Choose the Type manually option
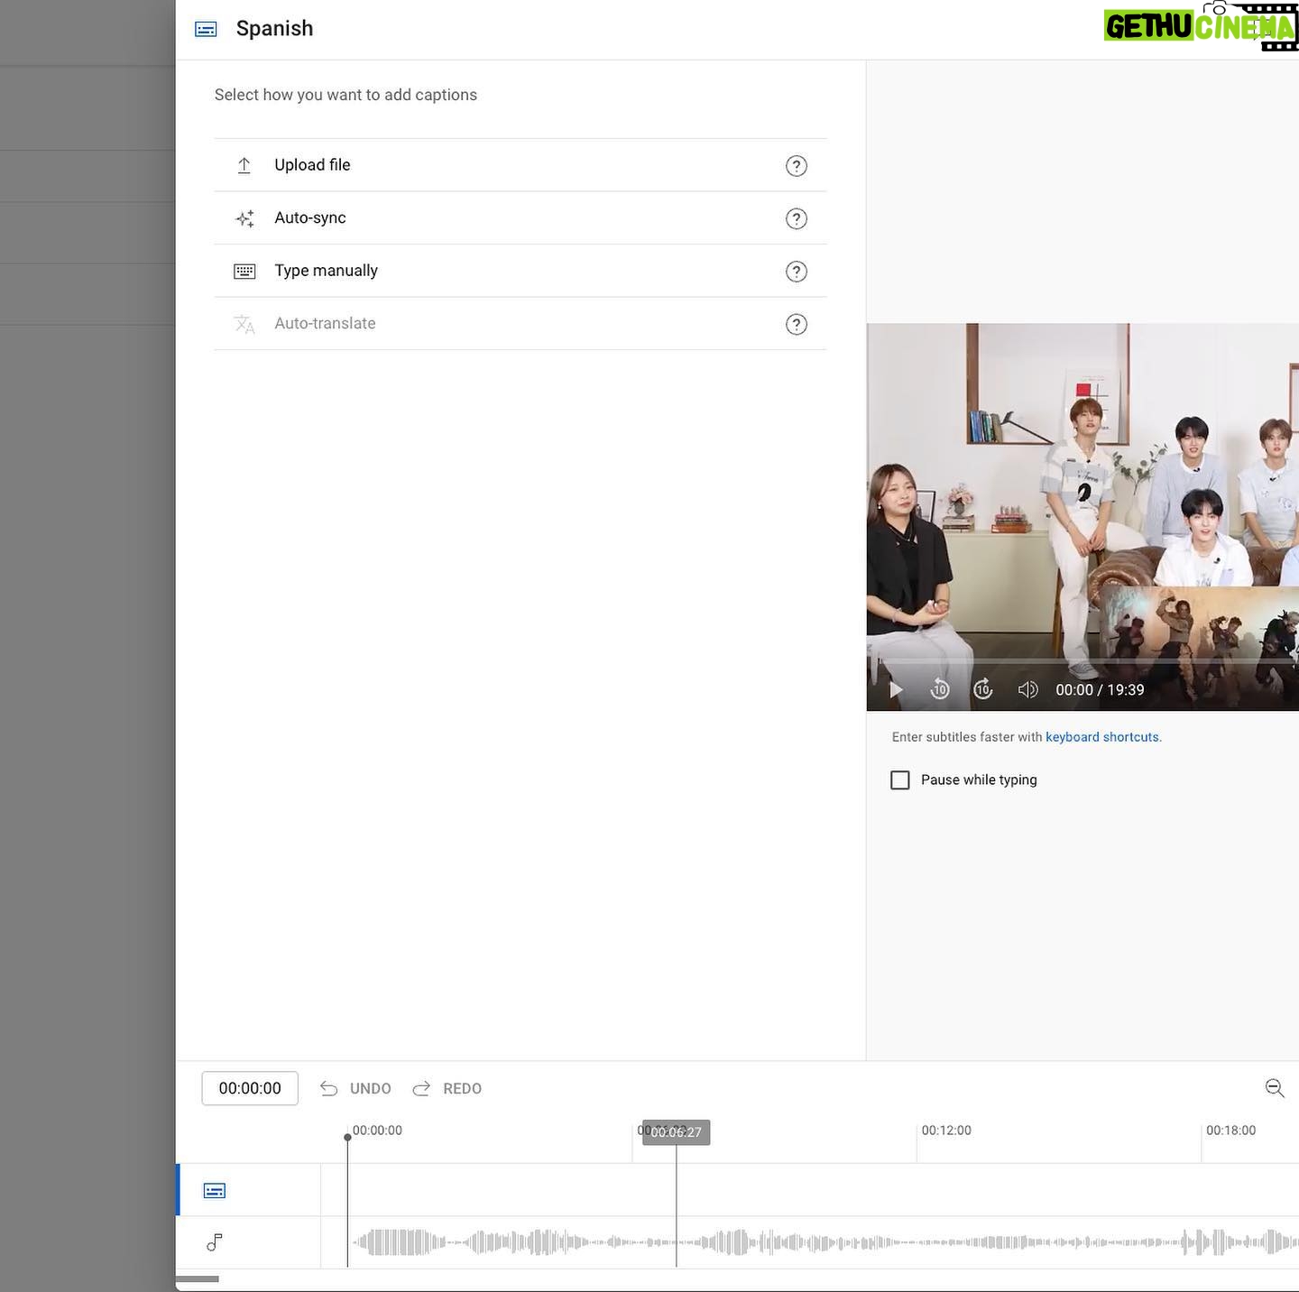 point(521,271)
